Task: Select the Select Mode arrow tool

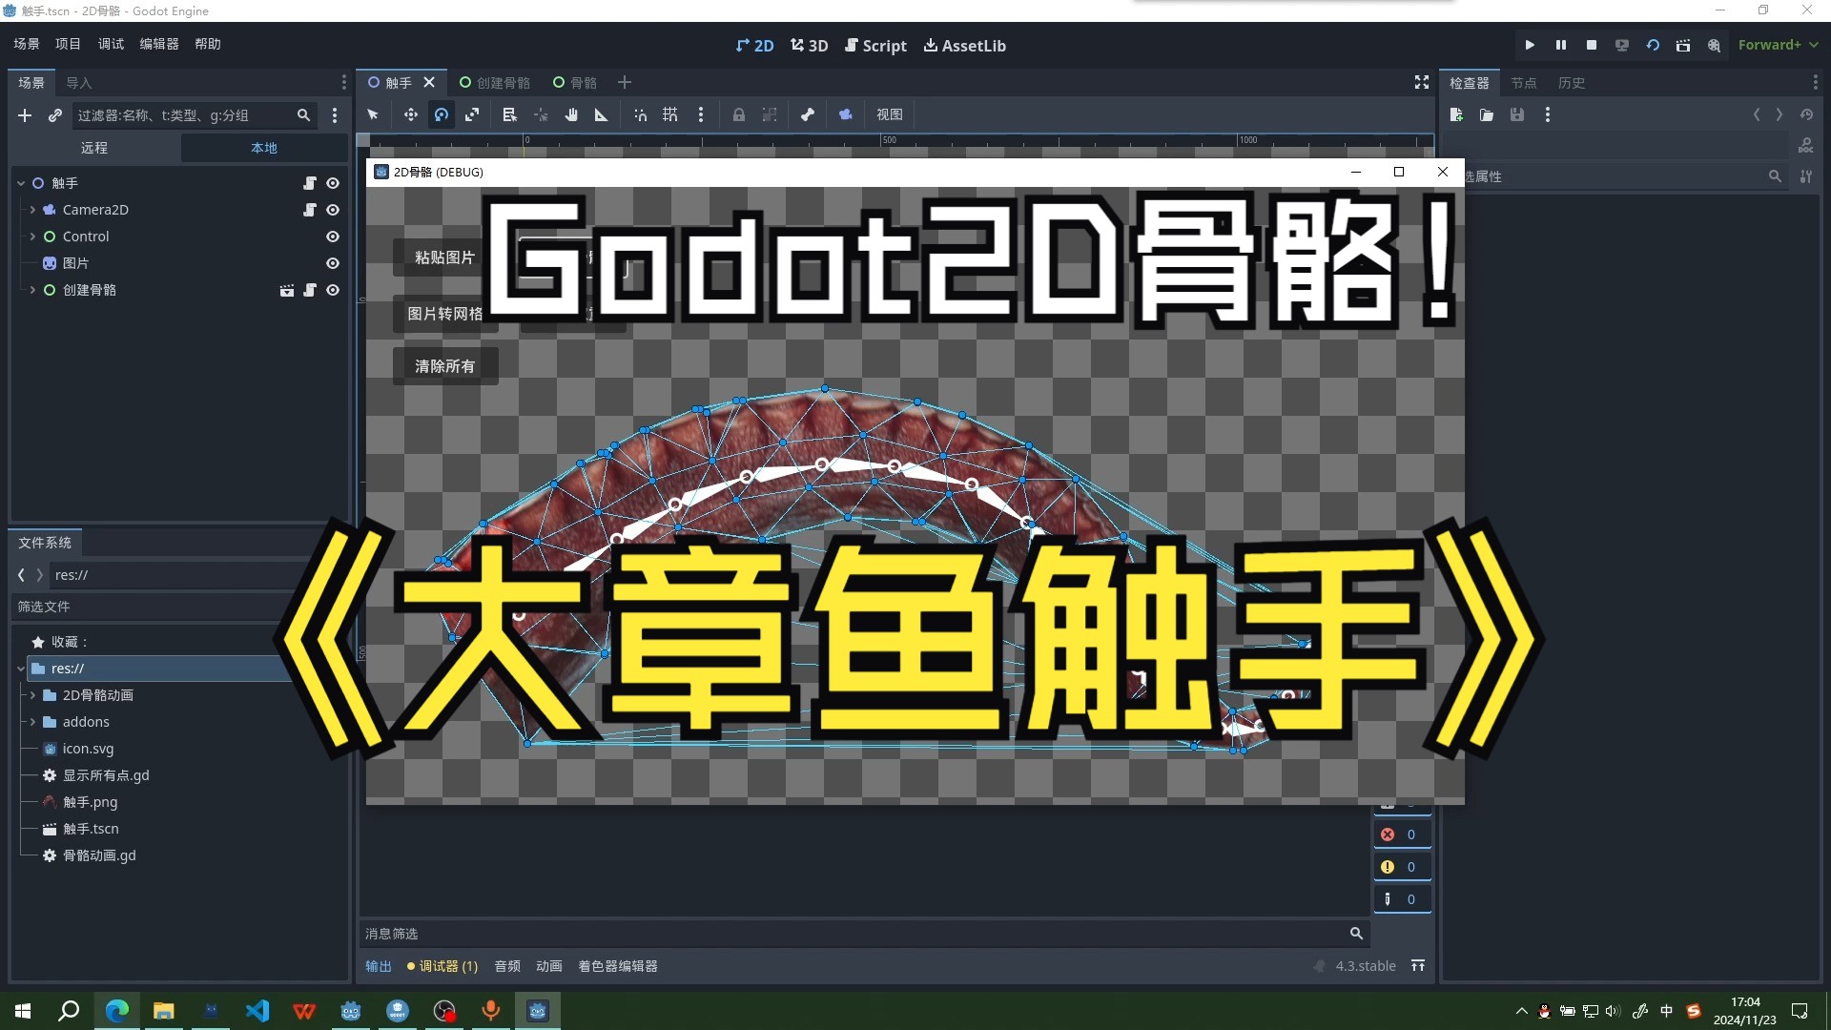Action: pyautogui.click(x=373, y=114)
